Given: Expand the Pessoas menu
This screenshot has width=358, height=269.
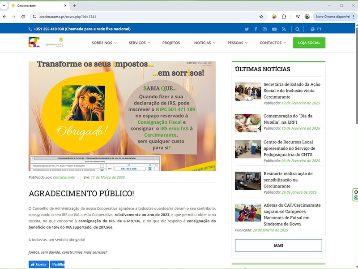Looking at the screenshot, I should pyautogui.click(x=238, y=43).
